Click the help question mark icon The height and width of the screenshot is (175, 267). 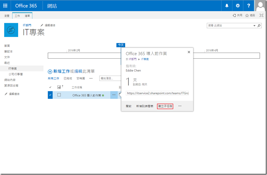coord(249,6)
